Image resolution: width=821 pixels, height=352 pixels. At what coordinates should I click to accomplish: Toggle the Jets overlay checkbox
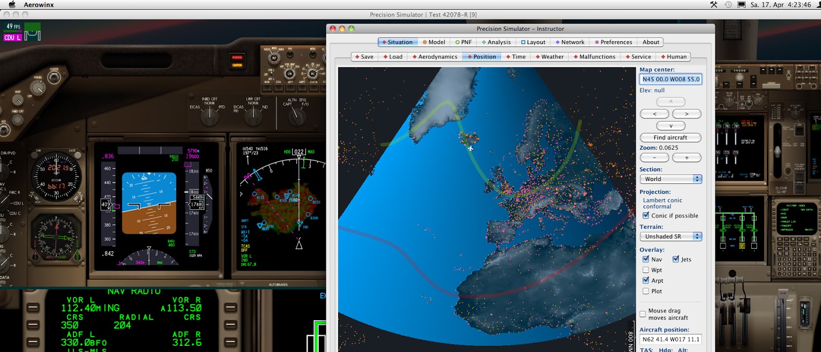(x=676, y=259)
